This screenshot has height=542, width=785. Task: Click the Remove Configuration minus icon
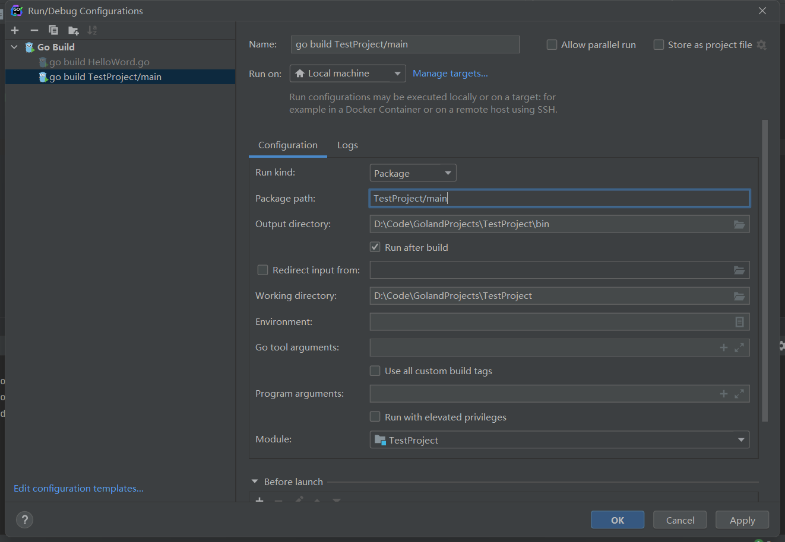(x=34, y=30)
